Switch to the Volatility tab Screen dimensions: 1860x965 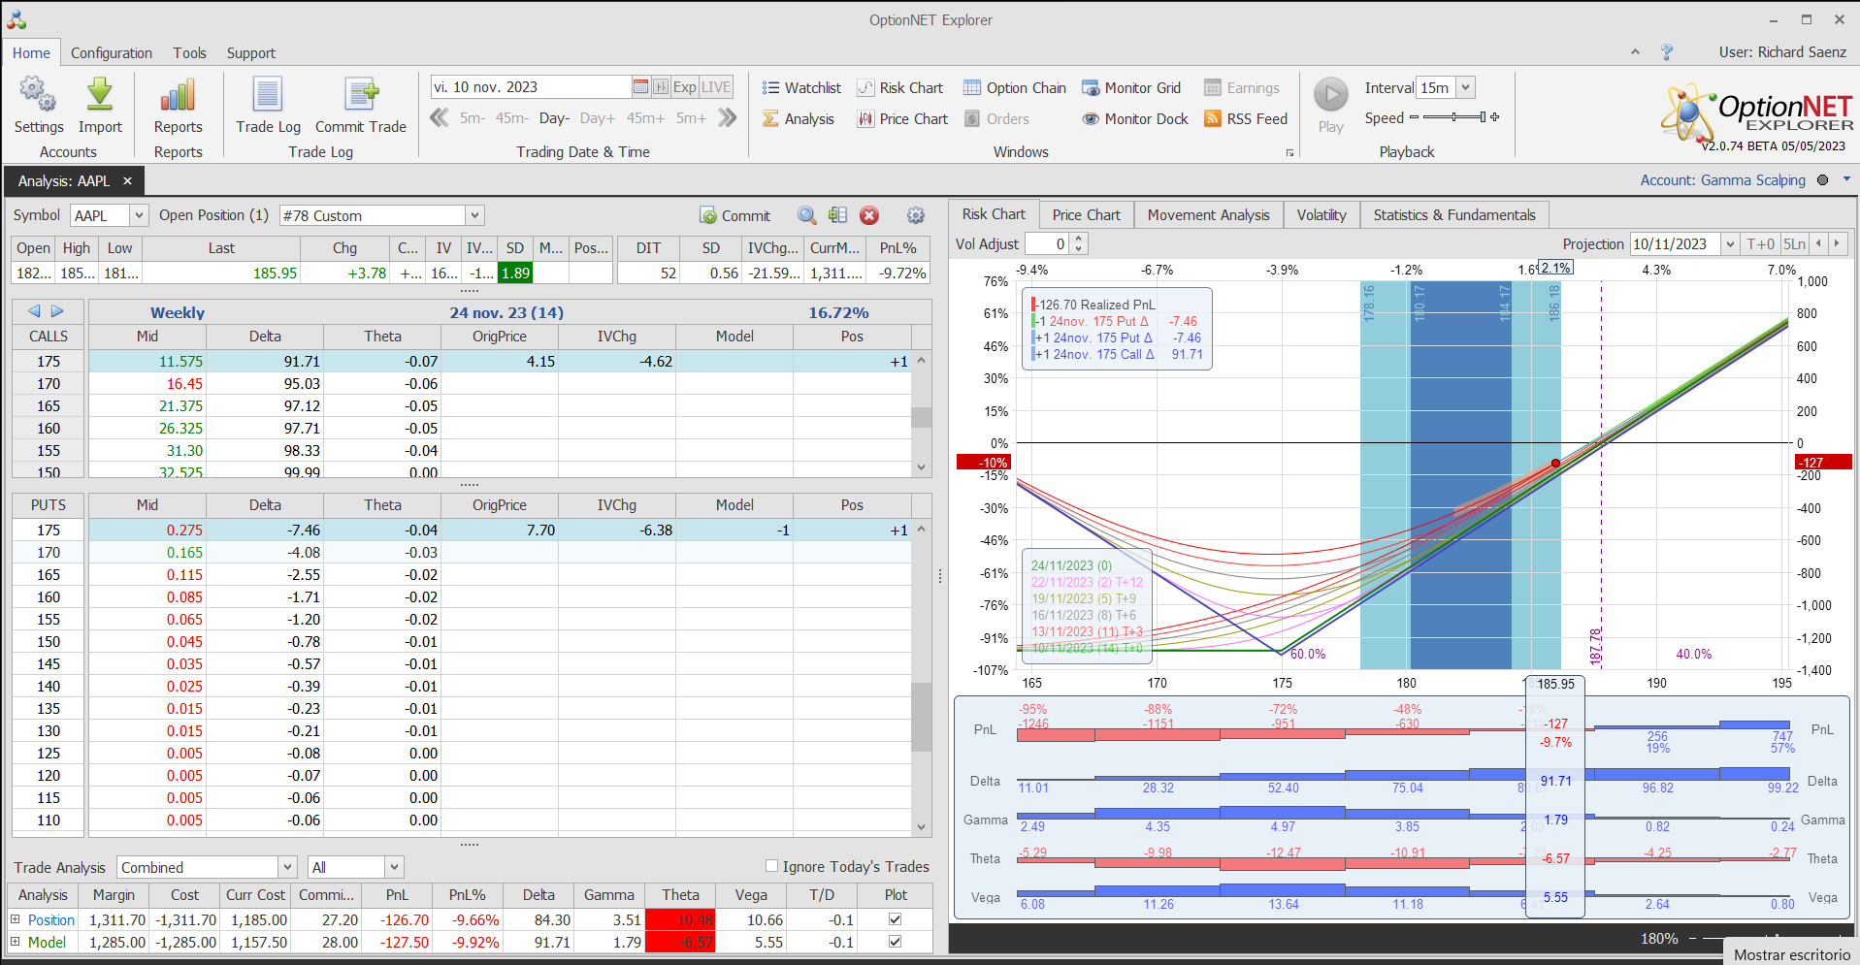click(x=1322, y=215)
